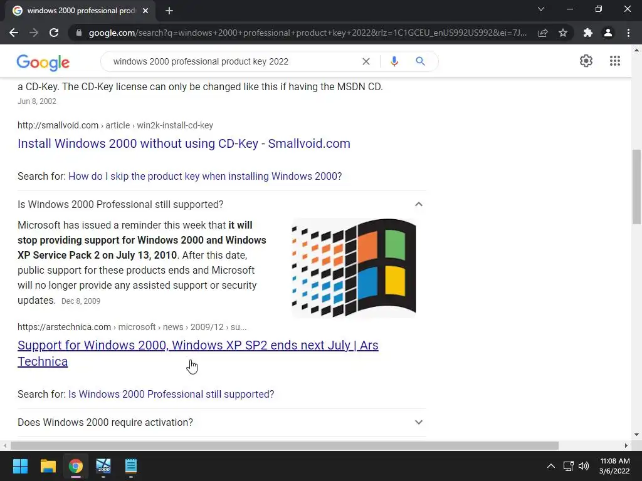Viewport: 642px width, 481px height.
Task: Click the arstechnica.com breadcrumb URL
Action: (132, 327)
